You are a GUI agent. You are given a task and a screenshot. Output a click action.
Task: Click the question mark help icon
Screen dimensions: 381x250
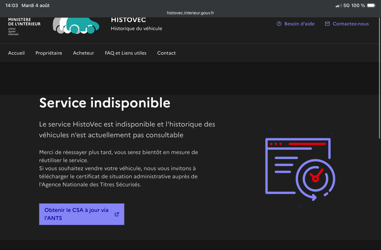click(x=279, y=23)
